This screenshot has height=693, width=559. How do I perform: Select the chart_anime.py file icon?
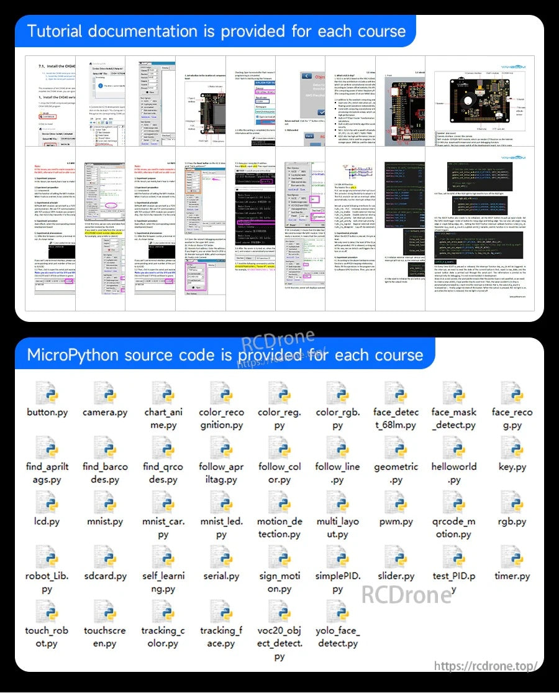point(163,393)
